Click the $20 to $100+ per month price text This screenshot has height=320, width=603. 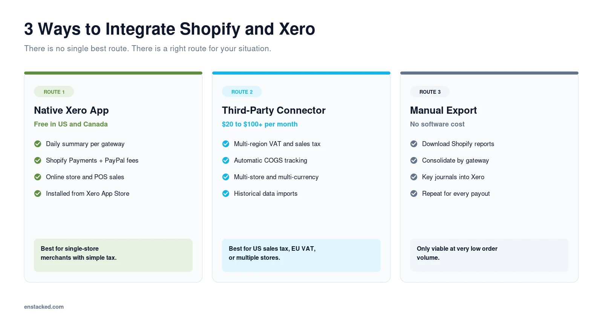click(260, 124)
